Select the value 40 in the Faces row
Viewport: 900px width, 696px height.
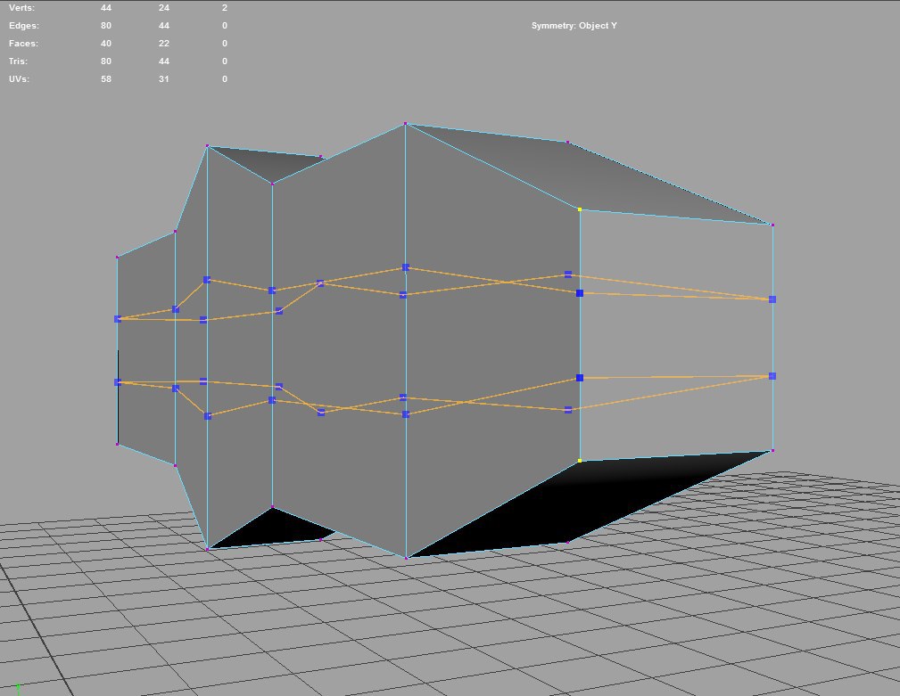[106, 44]
